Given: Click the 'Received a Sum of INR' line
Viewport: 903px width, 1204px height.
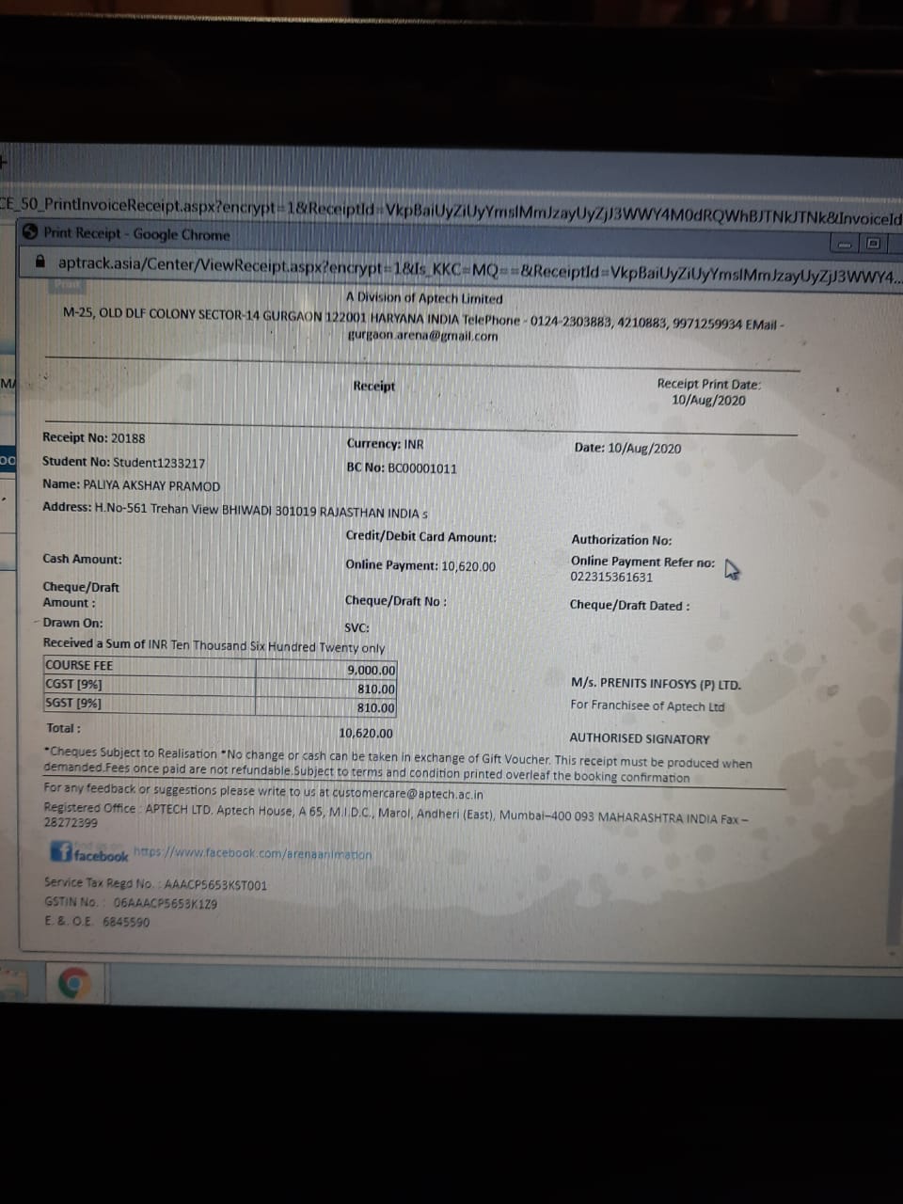Looking at the screenshot, I should click(214, 645).
